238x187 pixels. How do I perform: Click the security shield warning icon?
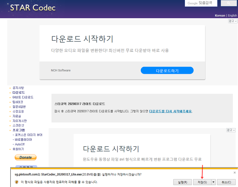(x=17, y=182)
